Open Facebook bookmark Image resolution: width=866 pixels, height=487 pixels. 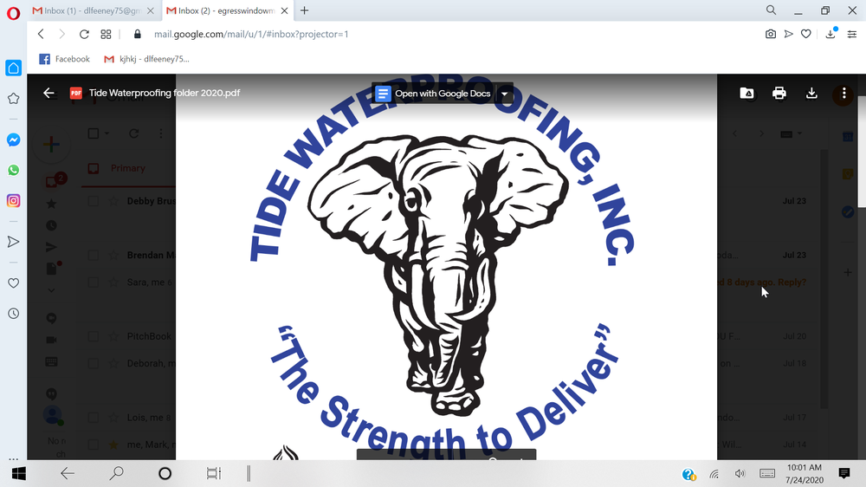pyautogui.click(x=65, y=59)
